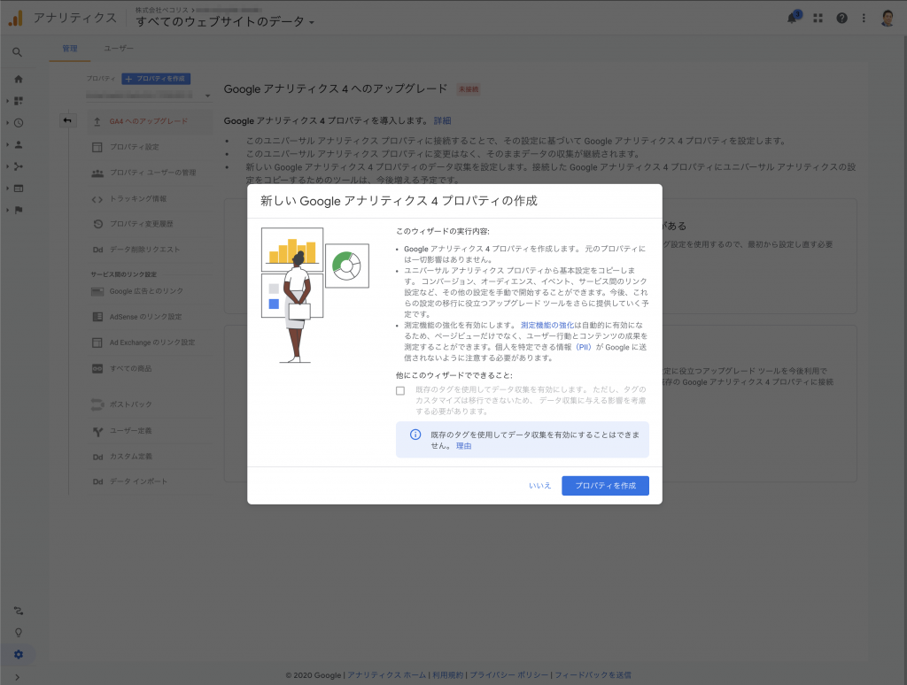Open the search icon in sidebar

click(x=18, y=52)
